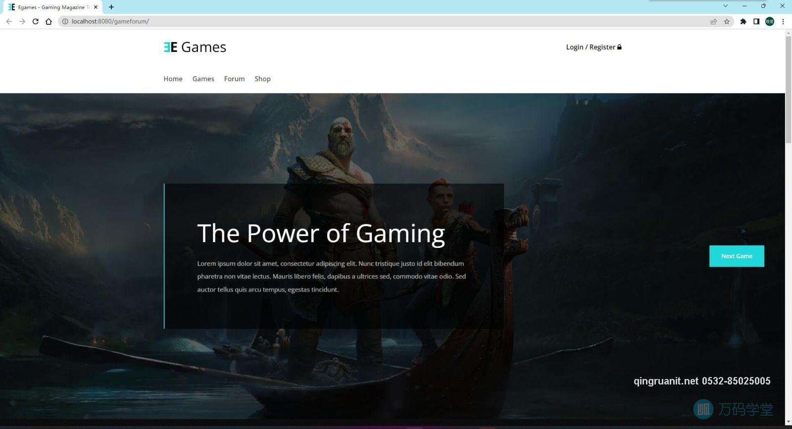Select the Egames Gaming Magazine tab
The image size is (792, 429).
51,7
